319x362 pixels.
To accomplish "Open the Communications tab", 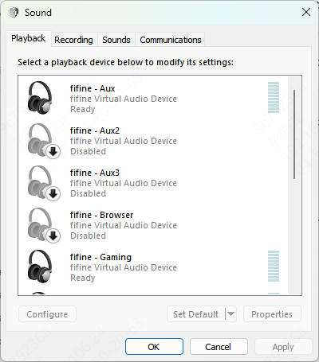I will 171,40.
